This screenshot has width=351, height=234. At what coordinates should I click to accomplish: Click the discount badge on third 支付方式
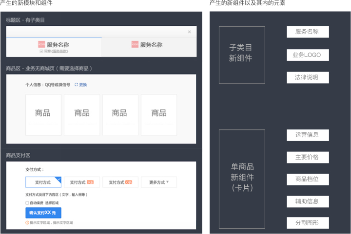(129, 182)
